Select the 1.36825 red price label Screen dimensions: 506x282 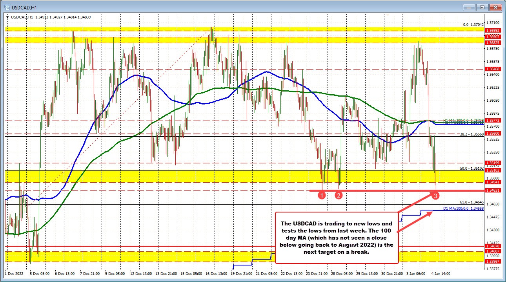492,42
